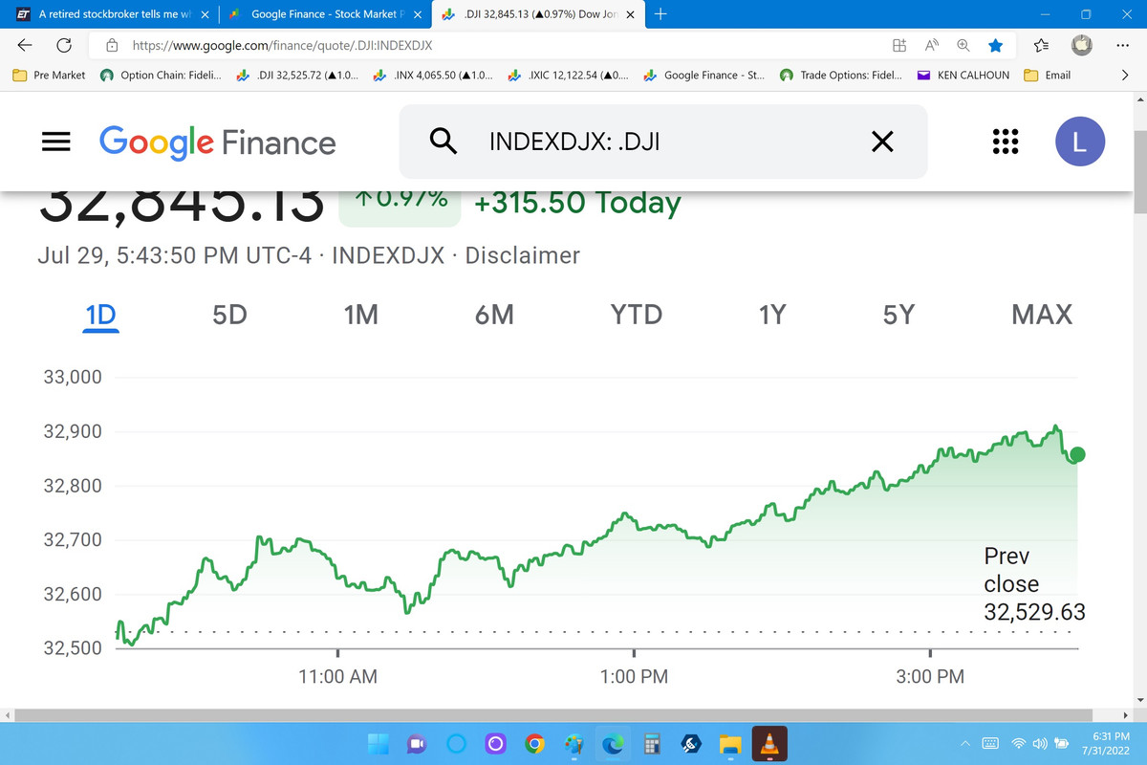Open the Trade Options Fidelity bookmark
This screenshot has height=765, width=1147.
[840, 75]
